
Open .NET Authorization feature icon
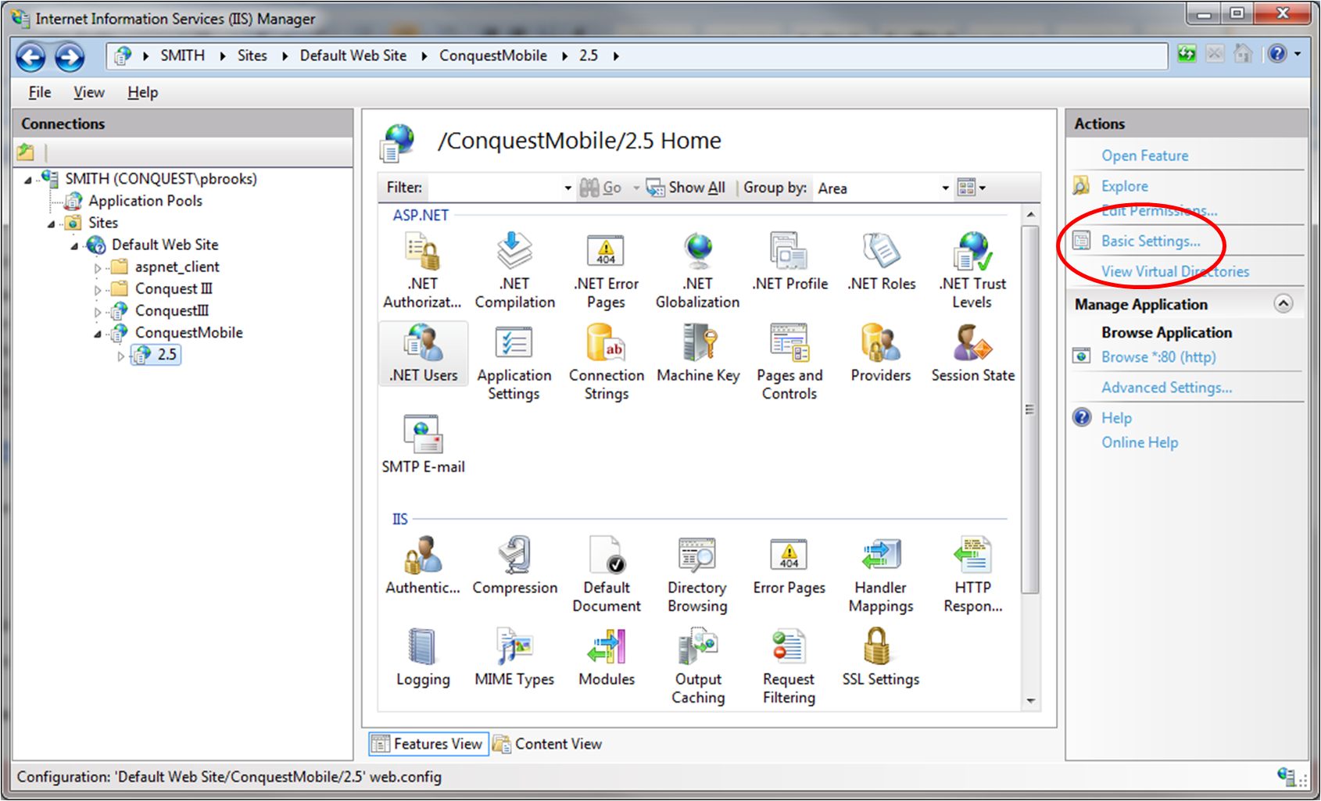click(x=423, y=270)
